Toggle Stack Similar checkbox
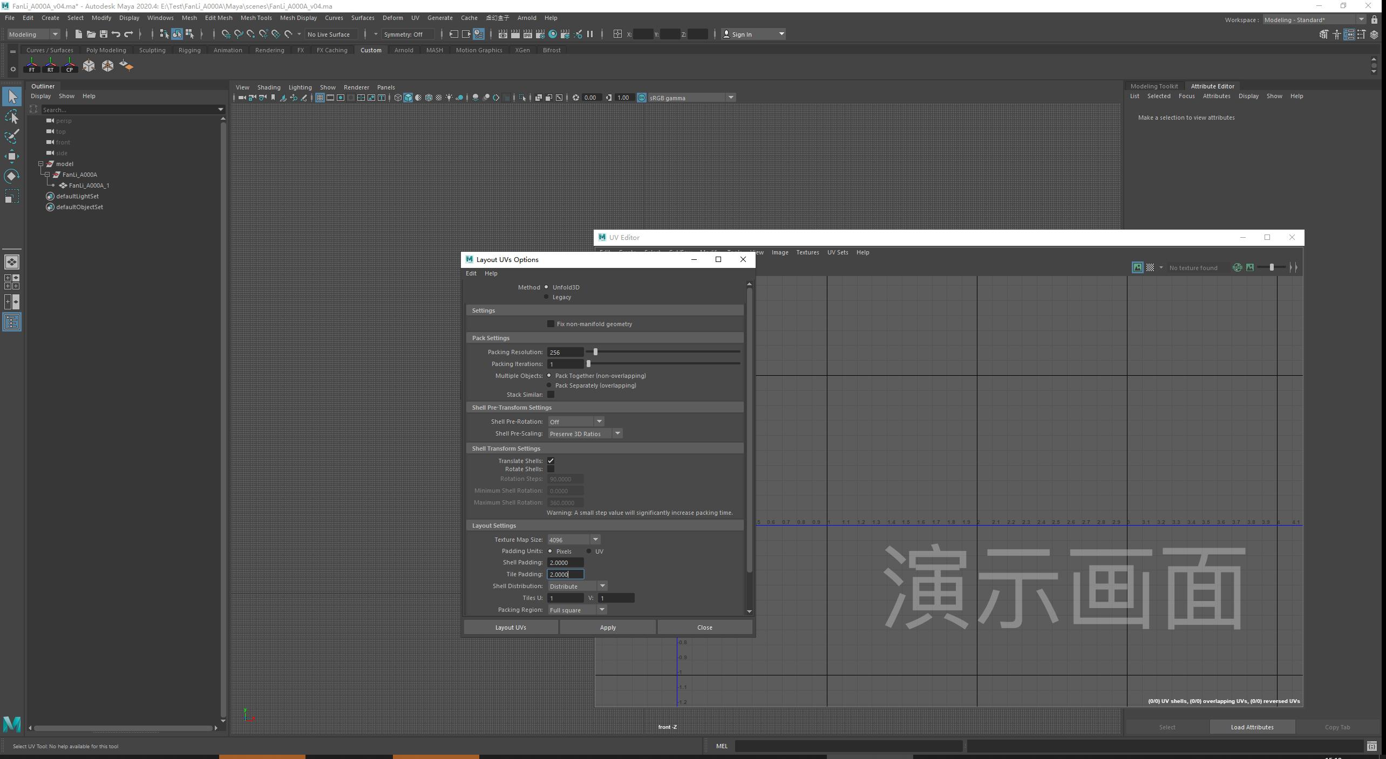1386x759 pixels. pos(551,395)
